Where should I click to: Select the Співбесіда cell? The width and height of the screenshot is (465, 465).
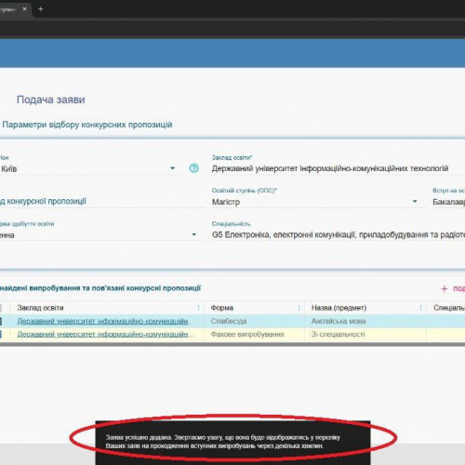click(x=254, y=321)
